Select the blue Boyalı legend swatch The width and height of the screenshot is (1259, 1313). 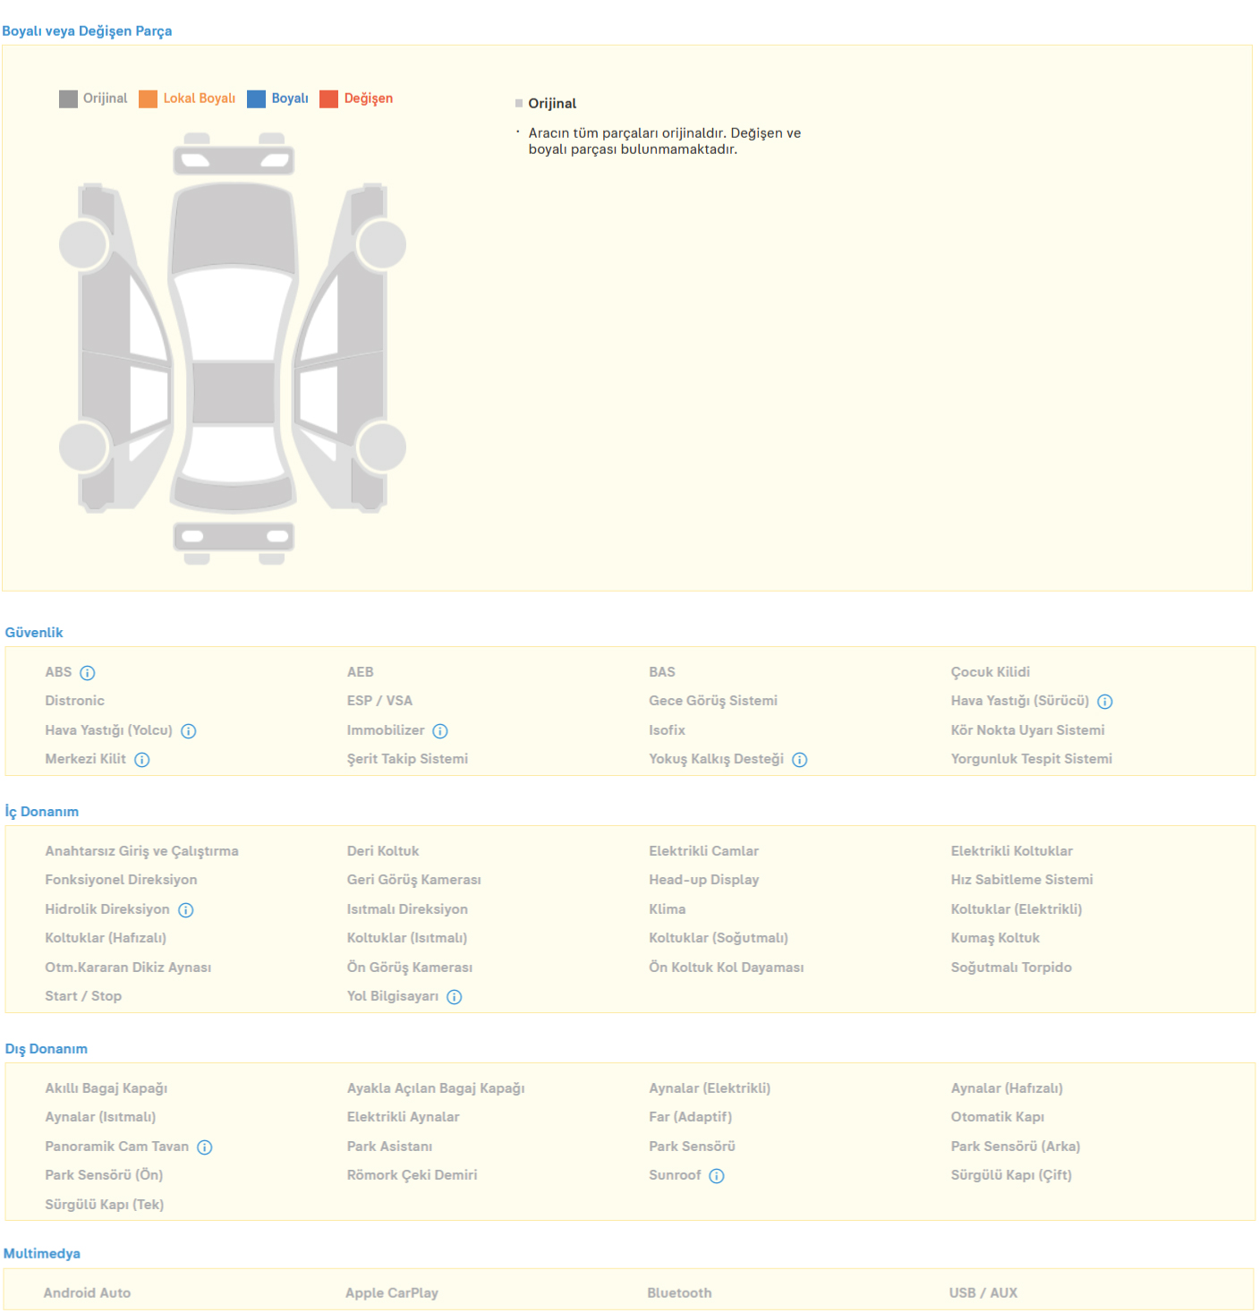click(256, 98)
